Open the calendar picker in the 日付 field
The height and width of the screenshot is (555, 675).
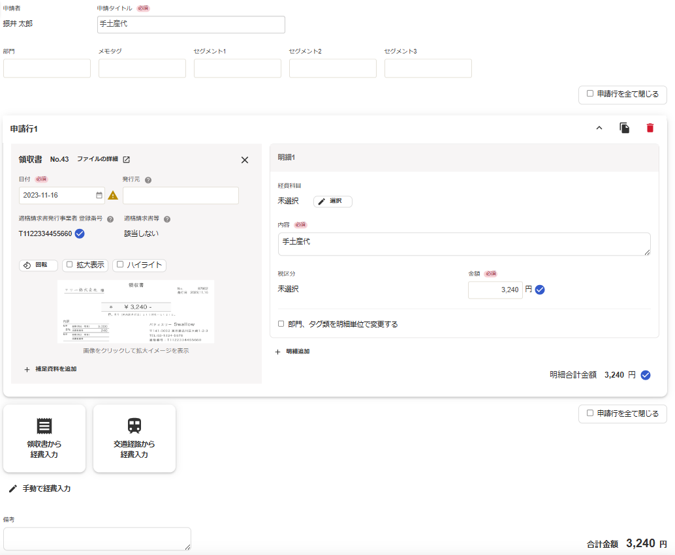(99, 195)
